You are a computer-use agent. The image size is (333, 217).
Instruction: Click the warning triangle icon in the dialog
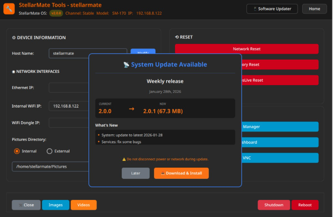pyautogui.click(x=124, y=159)
